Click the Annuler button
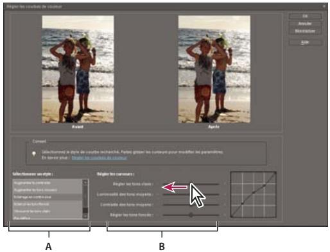 click(305, 24)
